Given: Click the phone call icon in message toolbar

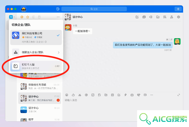Looking at the screenshot, I should 139,95.
